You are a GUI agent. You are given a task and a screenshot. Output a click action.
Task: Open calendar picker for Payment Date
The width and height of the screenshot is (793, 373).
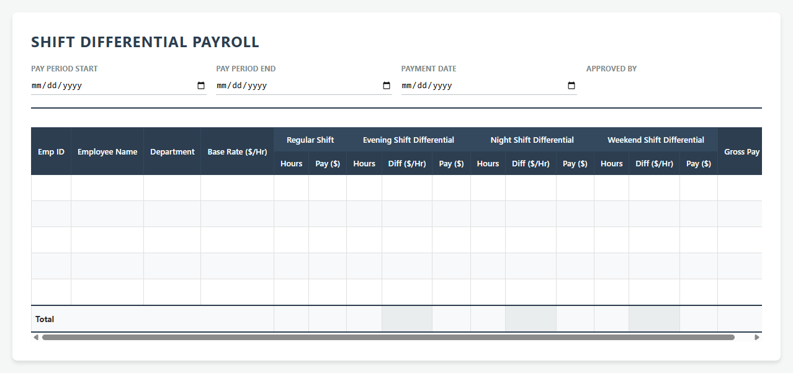point(571,86)
